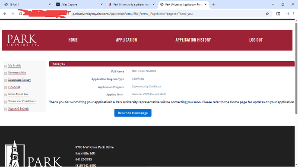Click the 'Summer 2026 (June 8 start)' term
298x167 pixels.
point(149,94)
